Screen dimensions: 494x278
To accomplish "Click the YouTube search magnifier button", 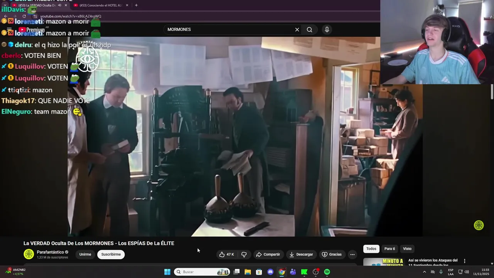I will 310,30.
